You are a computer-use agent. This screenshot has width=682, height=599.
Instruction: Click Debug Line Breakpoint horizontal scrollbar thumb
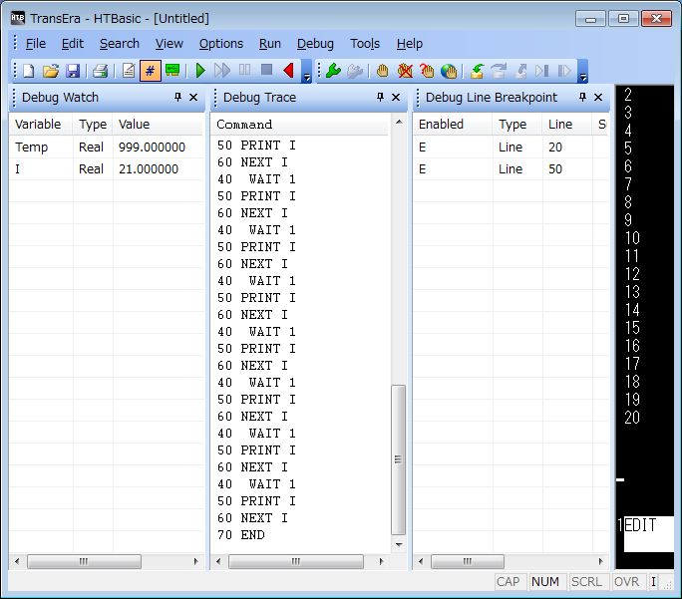pyautogui.click(x=468, y=561)
